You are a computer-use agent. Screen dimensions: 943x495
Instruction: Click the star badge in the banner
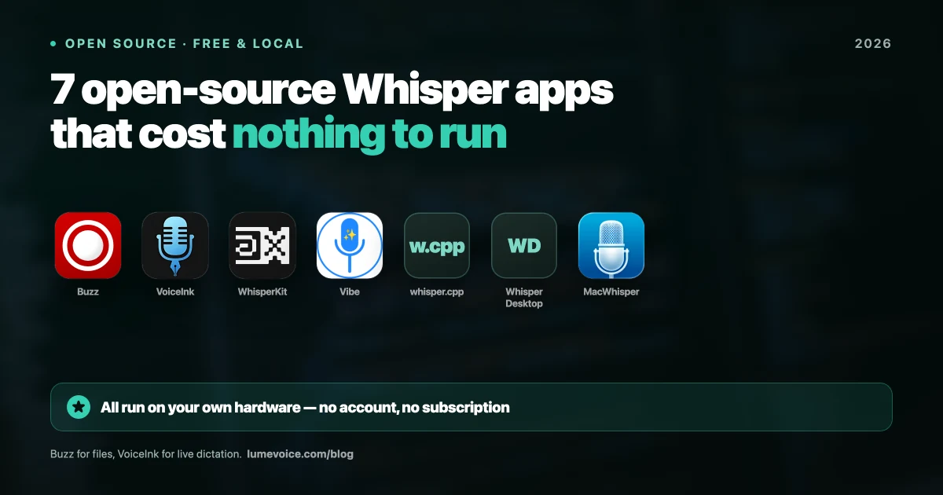pyautogui.click(x=79, y=407)
